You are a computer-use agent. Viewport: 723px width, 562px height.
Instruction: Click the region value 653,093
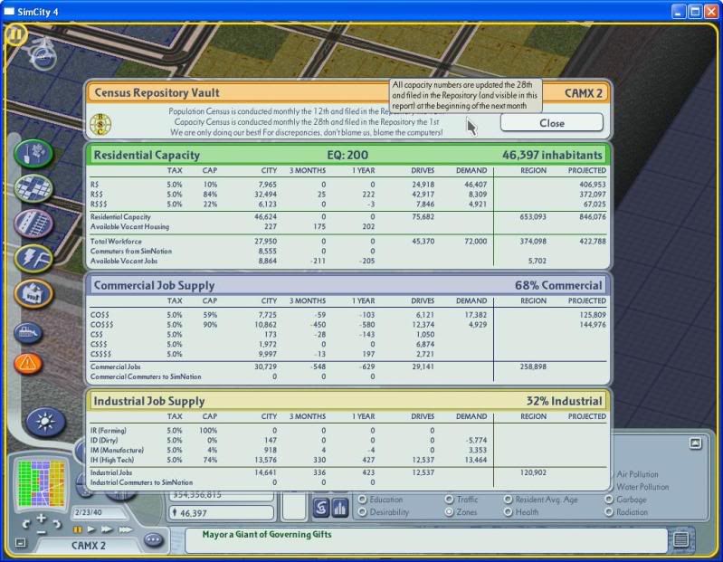(533, 216)
